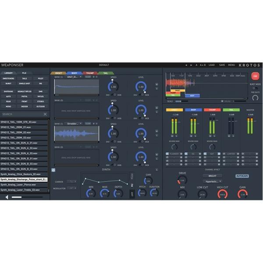This screenshot has width=263, height=263.
Task: Toggle the AUTOGAIN button
Action: tap(242, 176)
